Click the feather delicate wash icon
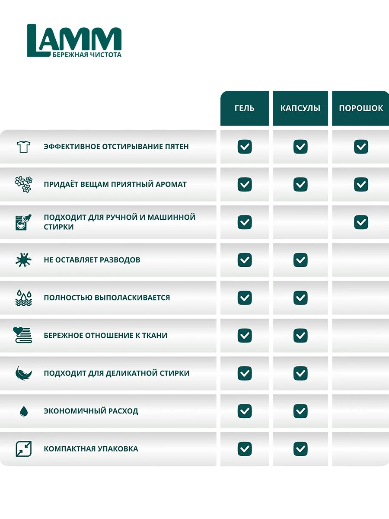This screenshot has width=389, height=519. tap(23, 373)
